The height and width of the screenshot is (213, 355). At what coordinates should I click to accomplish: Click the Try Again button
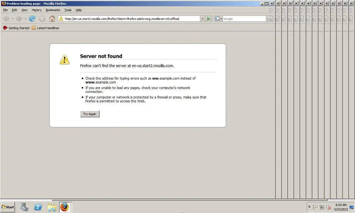pos(90,114)
